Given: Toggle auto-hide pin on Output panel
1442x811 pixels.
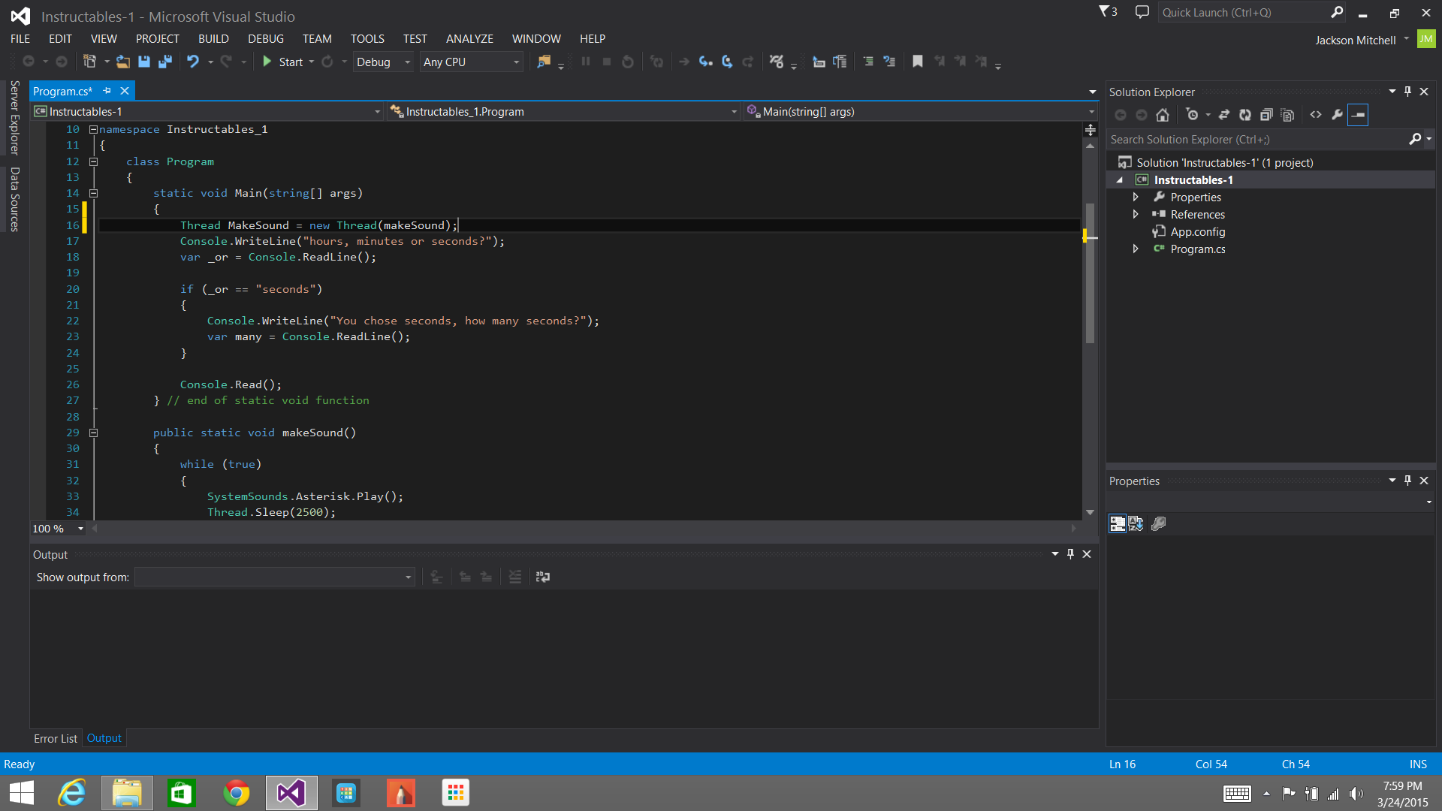Looking at the screenshot, I should (x=1070, y=554).
